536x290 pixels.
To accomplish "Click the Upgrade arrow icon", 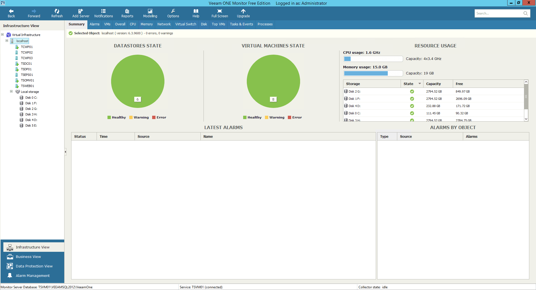I will (x=243, y=11).
